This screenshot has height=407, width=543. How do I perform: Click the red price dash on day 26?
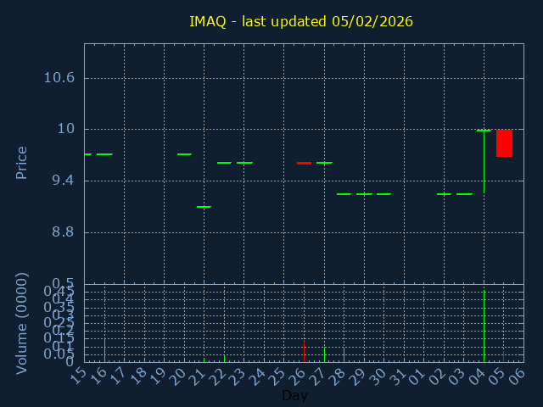(304, 163)
